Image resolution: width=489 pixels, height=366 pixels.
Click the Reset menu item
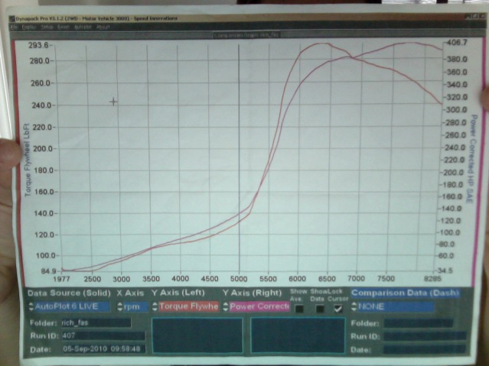64,27
